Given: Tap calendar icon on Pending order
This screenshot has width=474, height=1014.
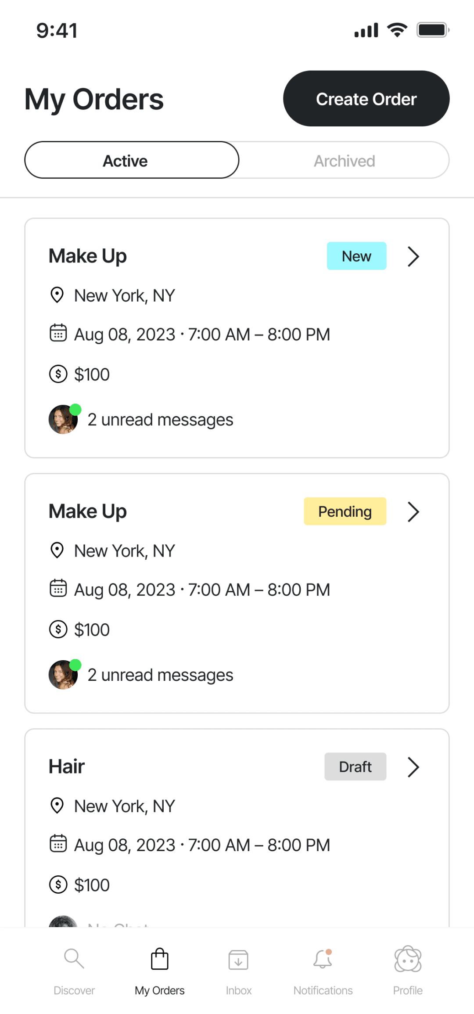Looking at the screenshot, I should point(58,588).
